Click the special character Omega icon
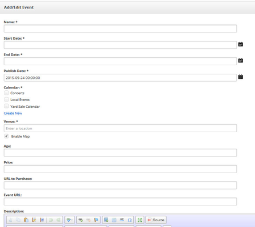 click(x=130, y=220)
